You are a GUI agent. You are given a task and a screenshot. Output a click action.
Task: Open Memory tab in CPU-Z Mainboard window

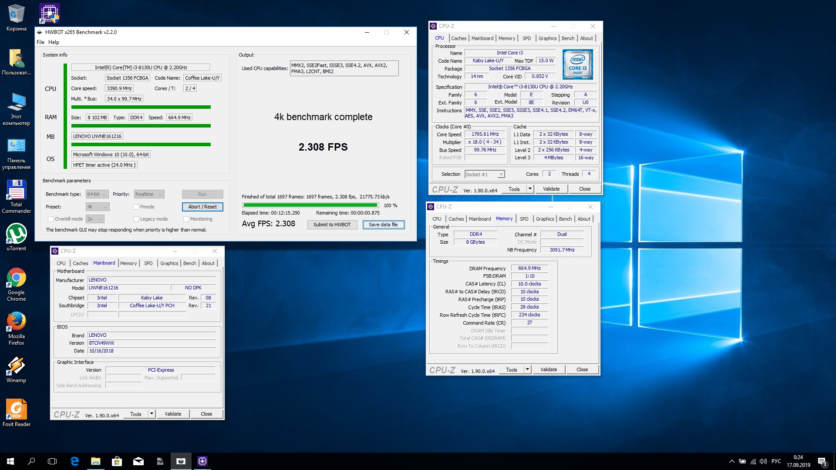pyautogui.click(x=128, y=263)
